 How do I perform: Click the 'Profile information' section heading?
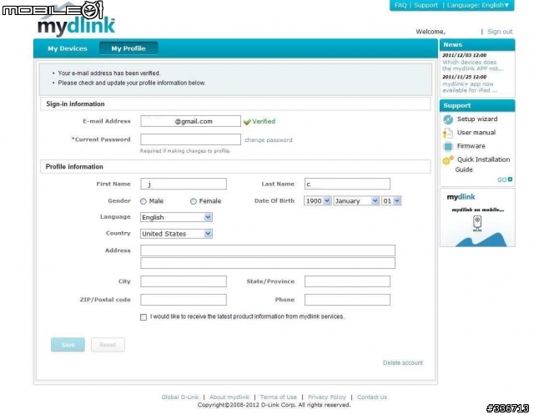[x=74, y=167]
